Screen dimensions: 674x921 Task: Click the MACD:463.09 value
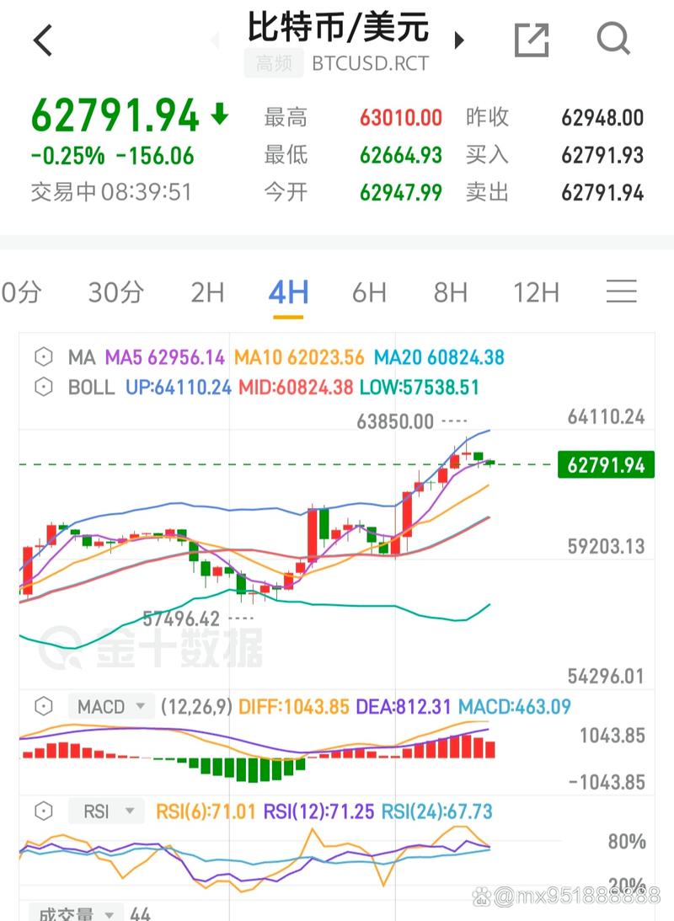[x=515, y=706]
